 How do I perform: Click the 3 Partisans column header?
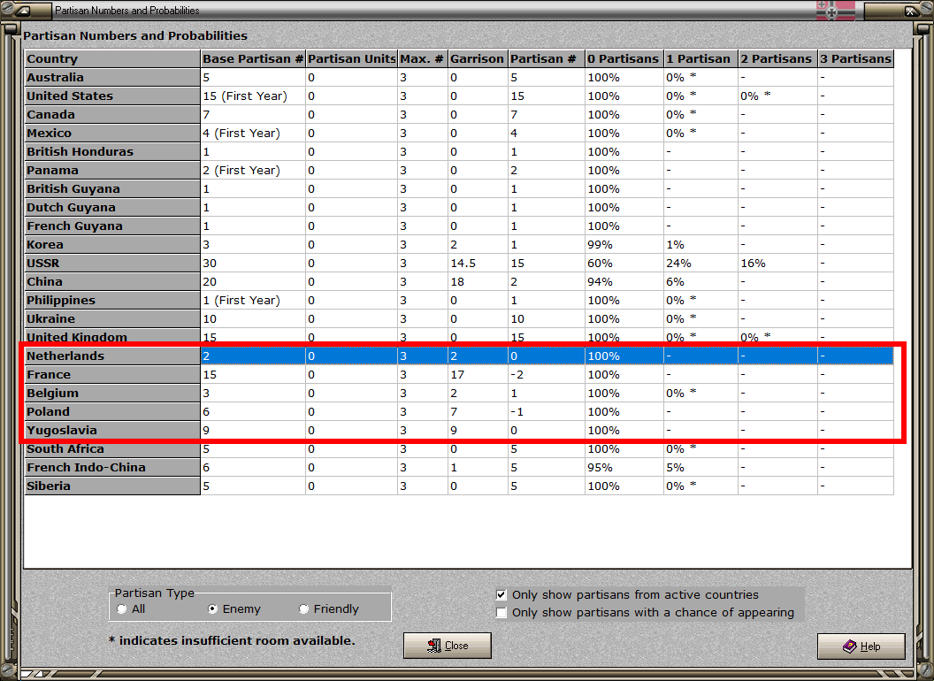(856, 58)
